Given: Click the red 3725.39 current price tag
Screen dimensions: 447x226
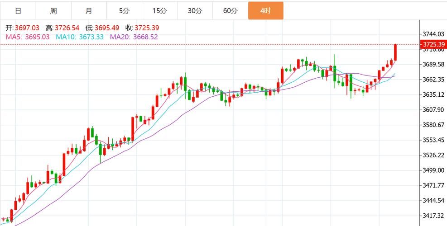Looking at the screenshot, I should 433,44.
